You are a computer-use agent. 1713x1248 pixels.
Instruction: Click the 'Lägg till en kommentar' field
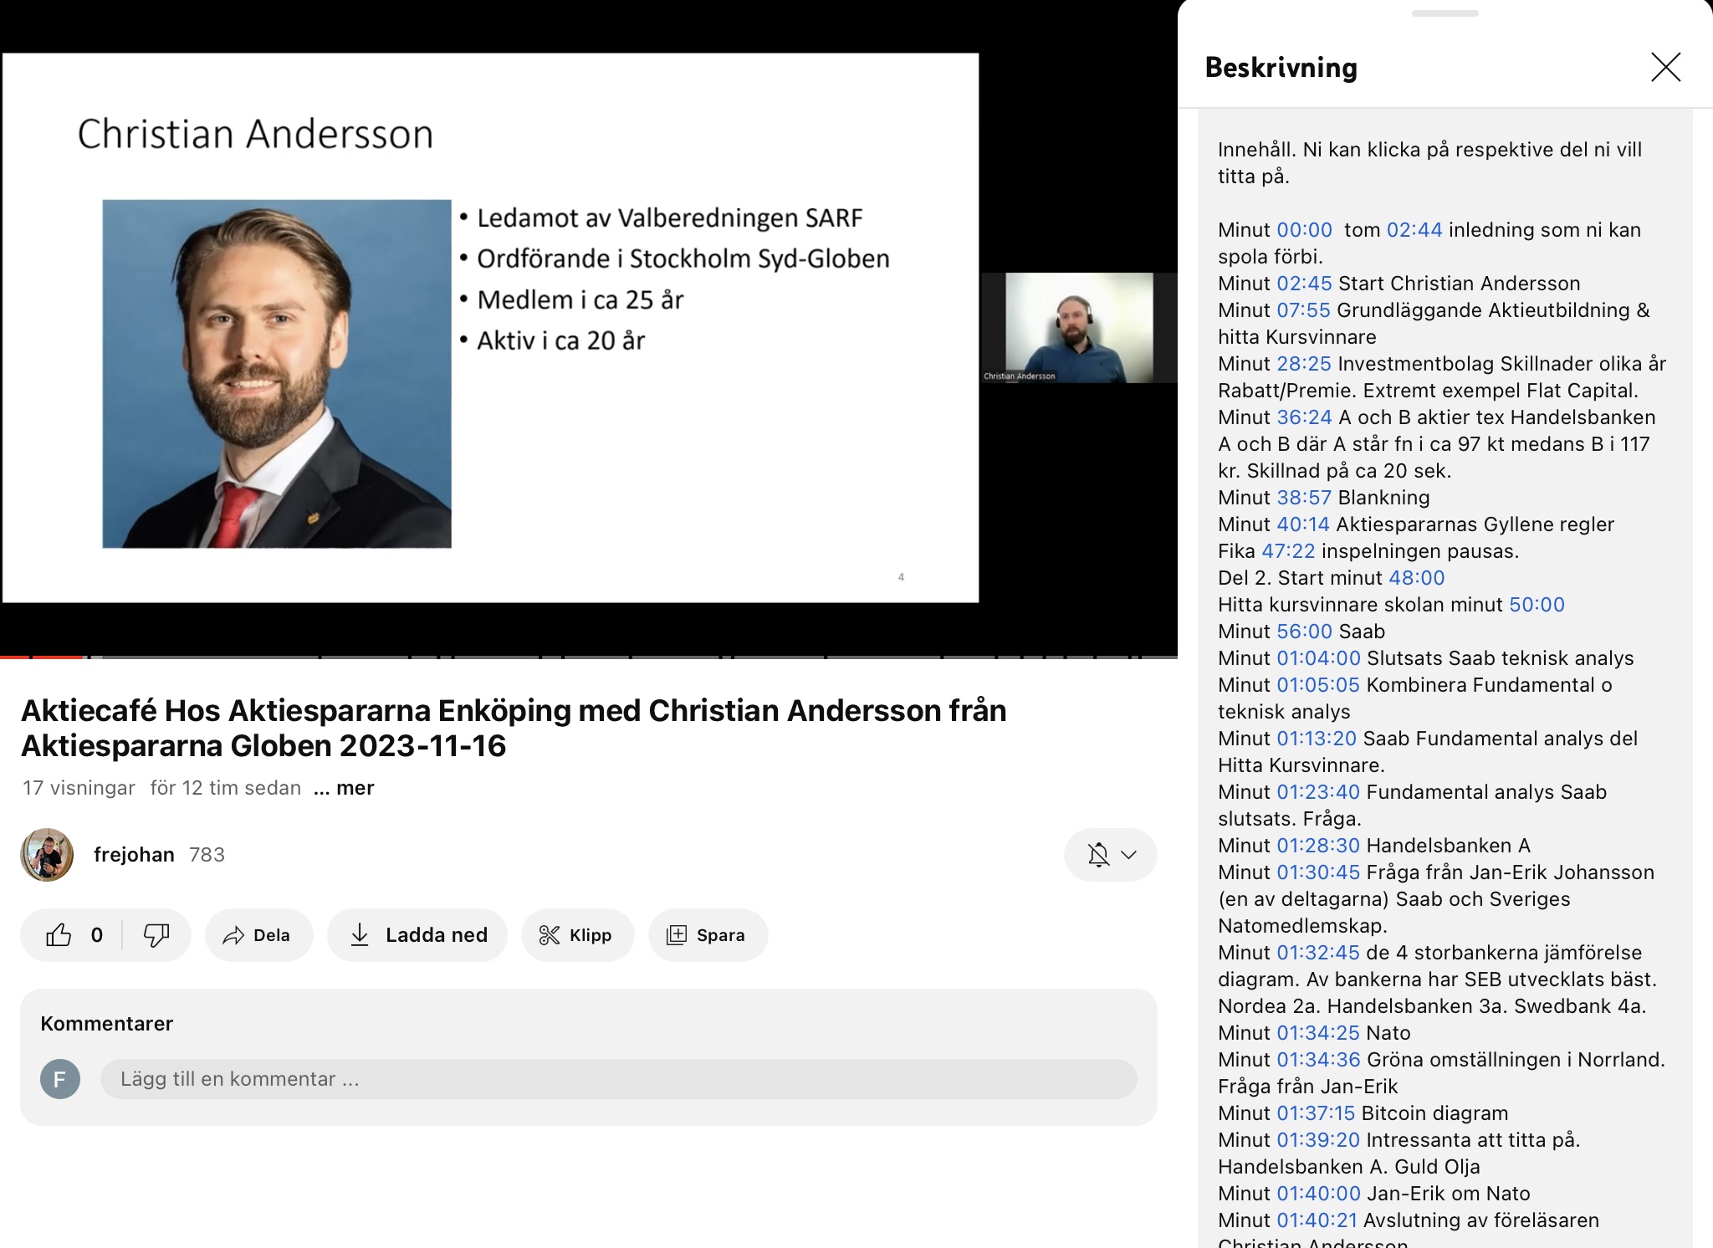click(x=618, y=1079)
